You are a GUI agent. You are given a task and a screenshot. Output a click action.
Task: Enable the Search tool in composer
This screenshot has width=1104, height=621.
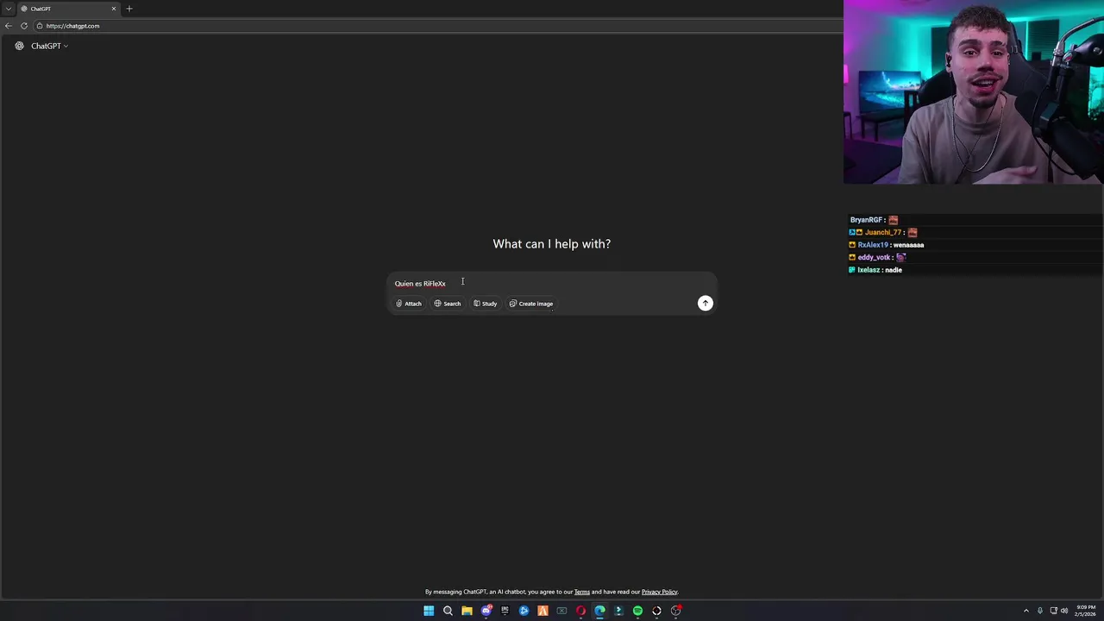pyautogui.click(x=448, y=304)
